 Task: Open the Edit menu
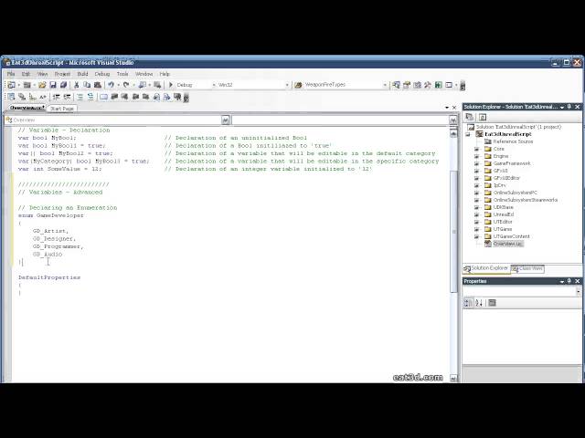coord(26,74)
